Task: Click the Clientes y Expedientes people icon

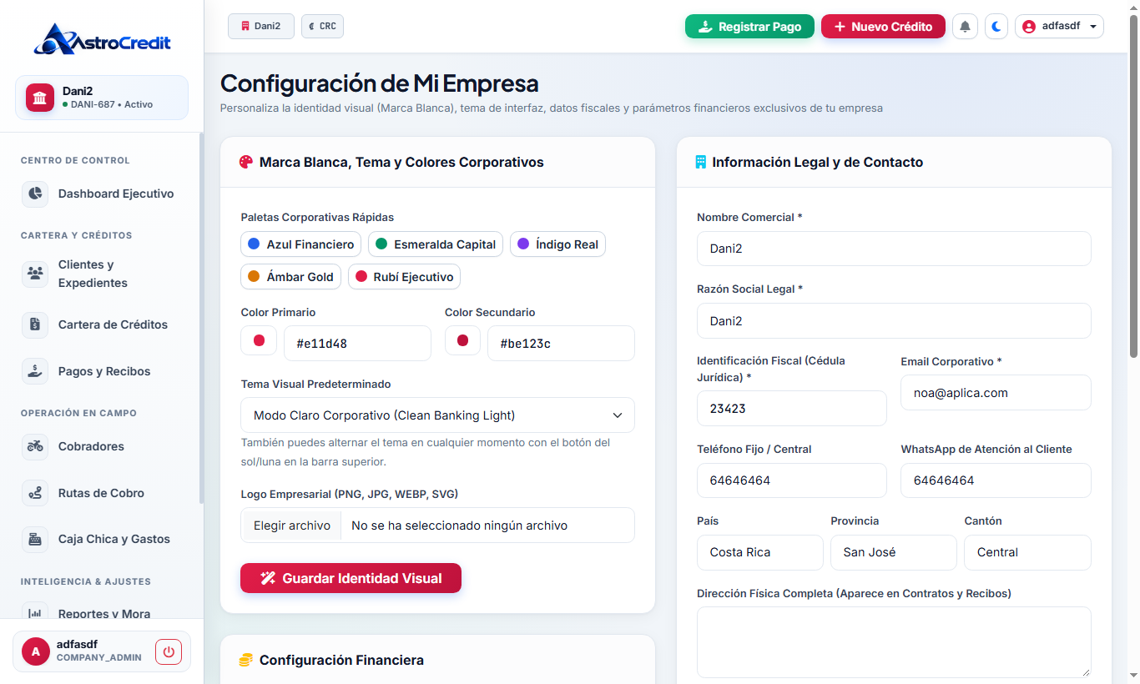Action: 35,274
